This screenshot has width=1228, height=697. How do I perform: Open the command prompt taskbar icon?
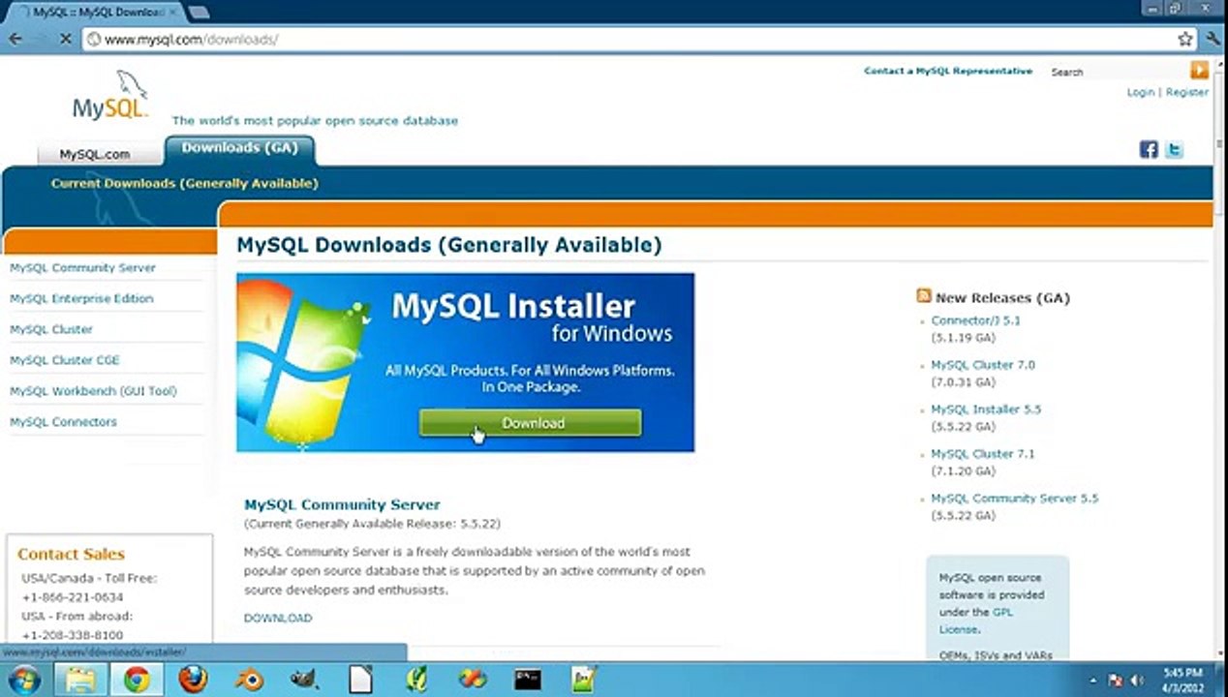528,680
